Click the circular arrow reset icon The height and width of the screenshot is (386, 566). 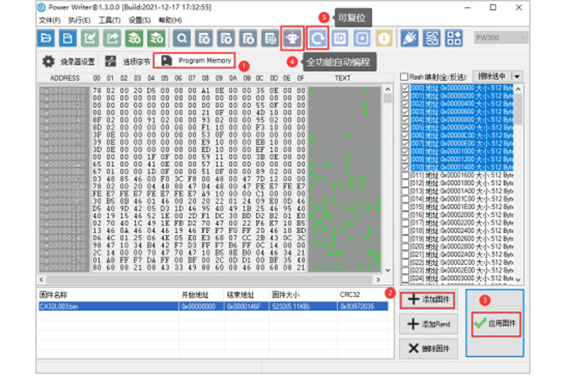point(318,38)
